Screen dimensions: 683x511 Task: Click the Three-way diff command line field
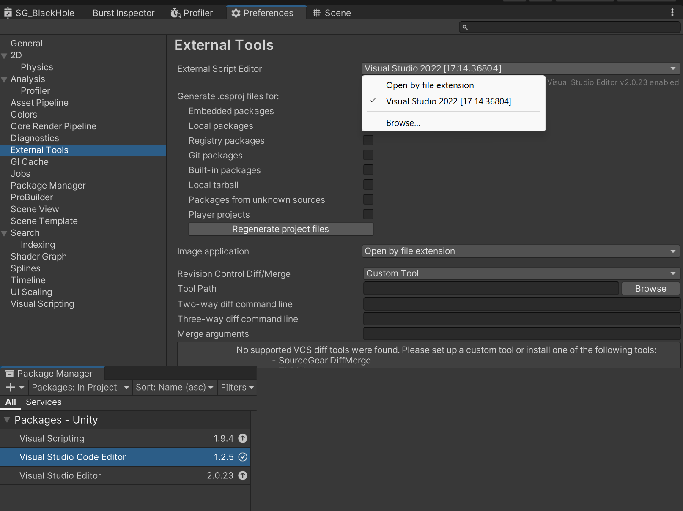click(x=522, y=319)
